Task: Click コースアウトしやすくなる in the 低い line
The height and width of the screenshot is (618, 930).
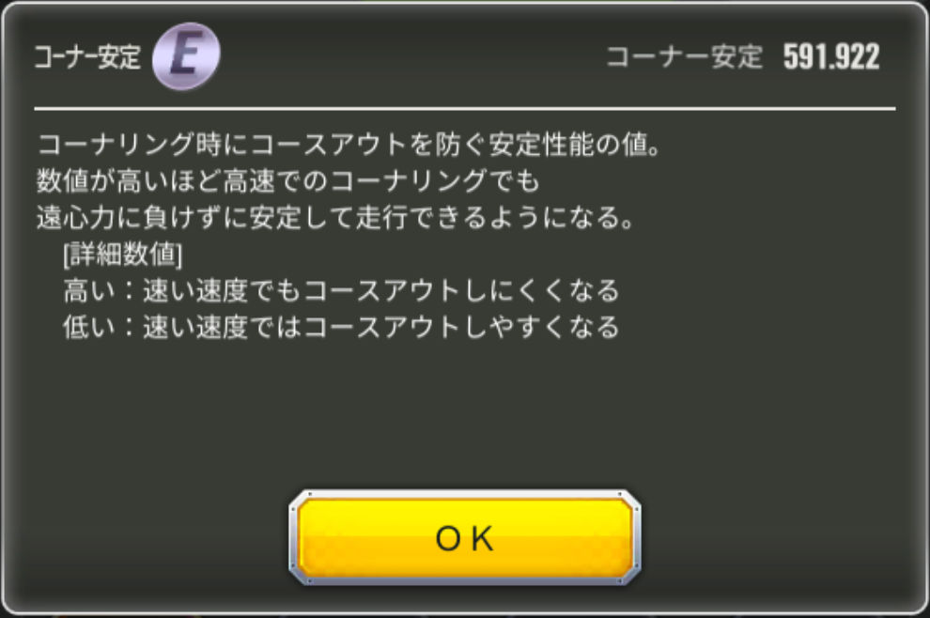Action: click(x=461, y=328)
